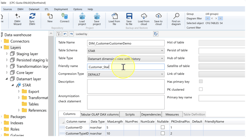This screenshot has height=137, width=246.
Task: Open the Help menu
Action: pyautogui.click(x=90, y=9)
